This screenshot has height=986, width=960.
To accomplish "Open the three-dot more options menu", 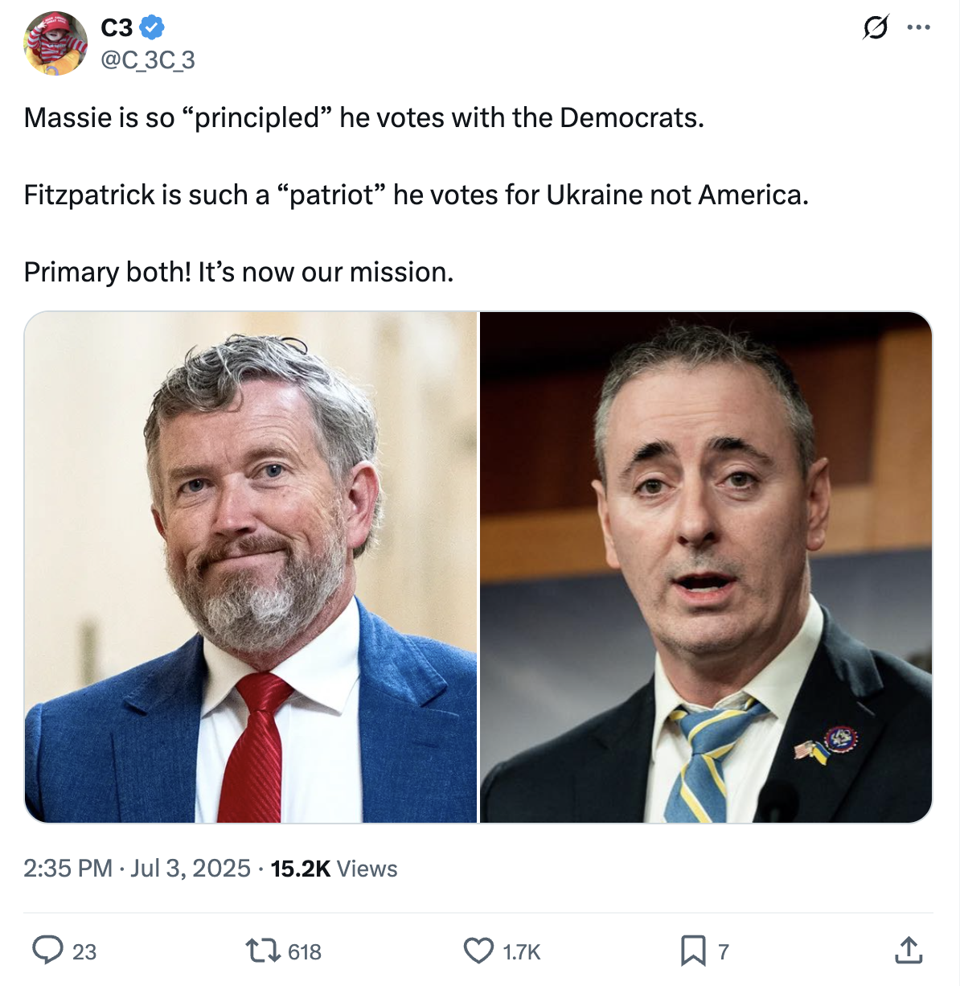I will point(918,28).
